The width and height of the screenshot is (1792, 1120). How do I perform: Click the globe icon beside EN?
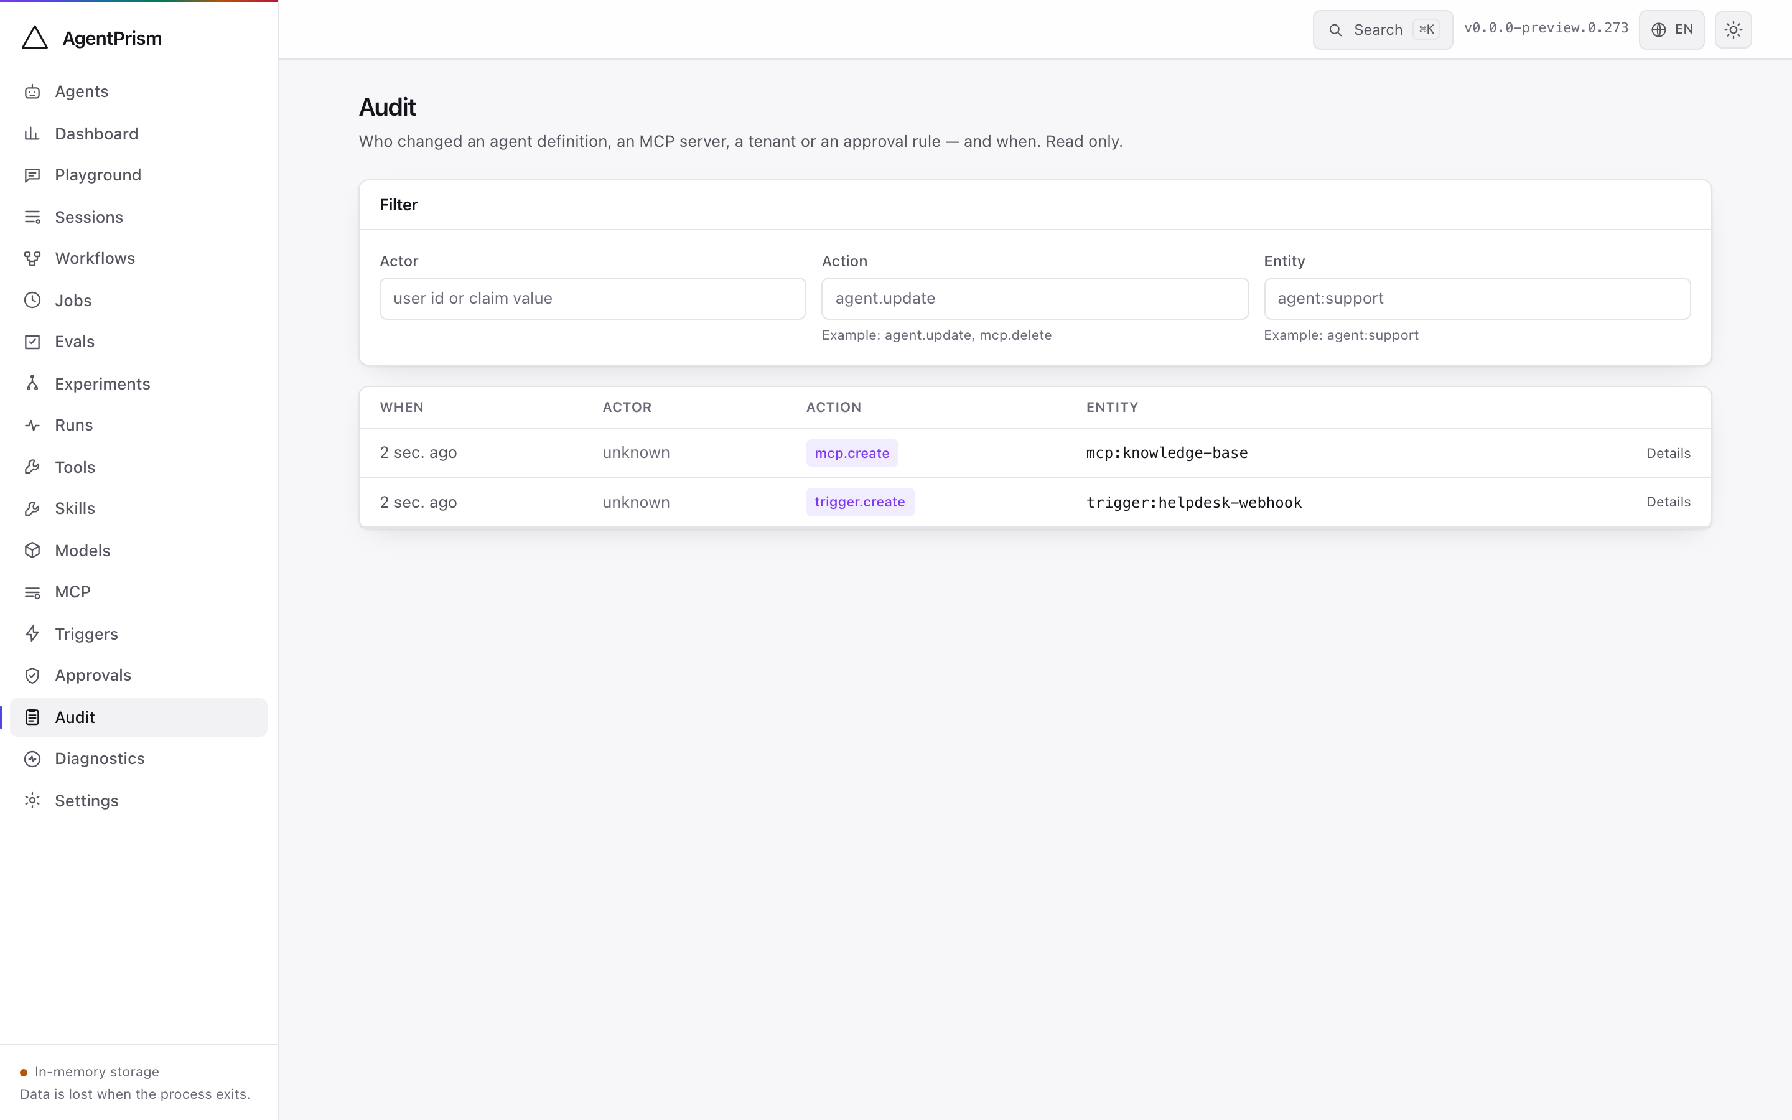click(1658, 30)
